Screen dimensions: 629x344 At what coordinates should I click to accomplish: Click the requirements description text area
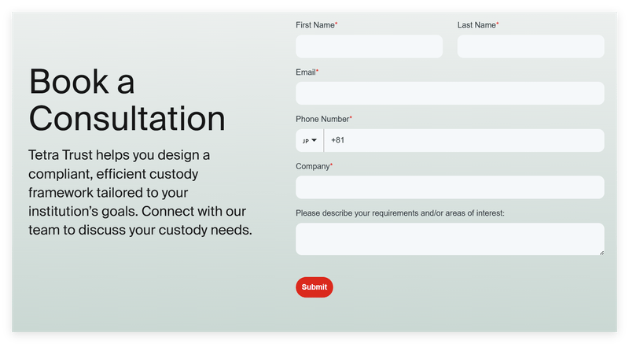(x=450, y=239)
